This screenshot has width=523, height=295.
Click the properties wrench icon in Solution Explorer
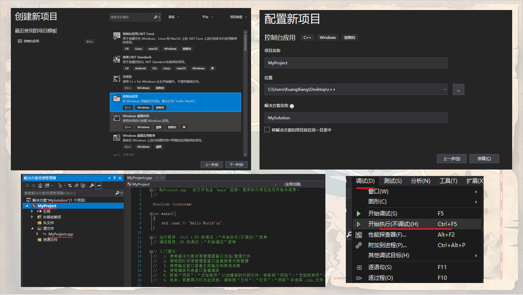92,186
